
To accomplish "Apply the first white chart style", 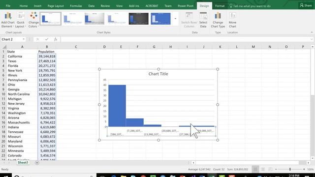I will pyautogui.click(x=50, y=19).
